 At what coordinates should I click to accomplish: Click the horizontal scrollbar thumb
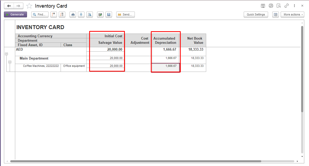136,161
